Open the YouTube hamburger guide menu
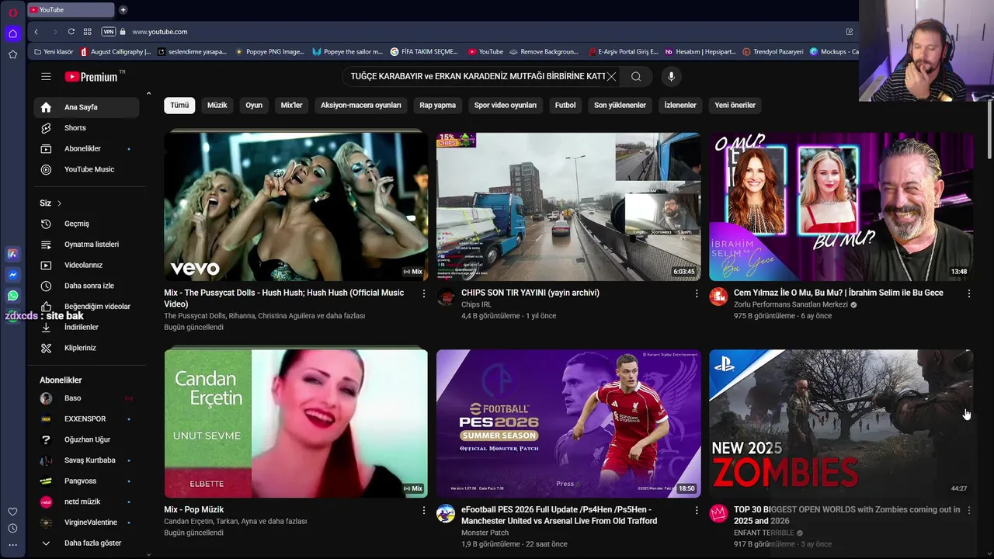Viewport: 994px width, 559px height. click(x=46, y=76)
